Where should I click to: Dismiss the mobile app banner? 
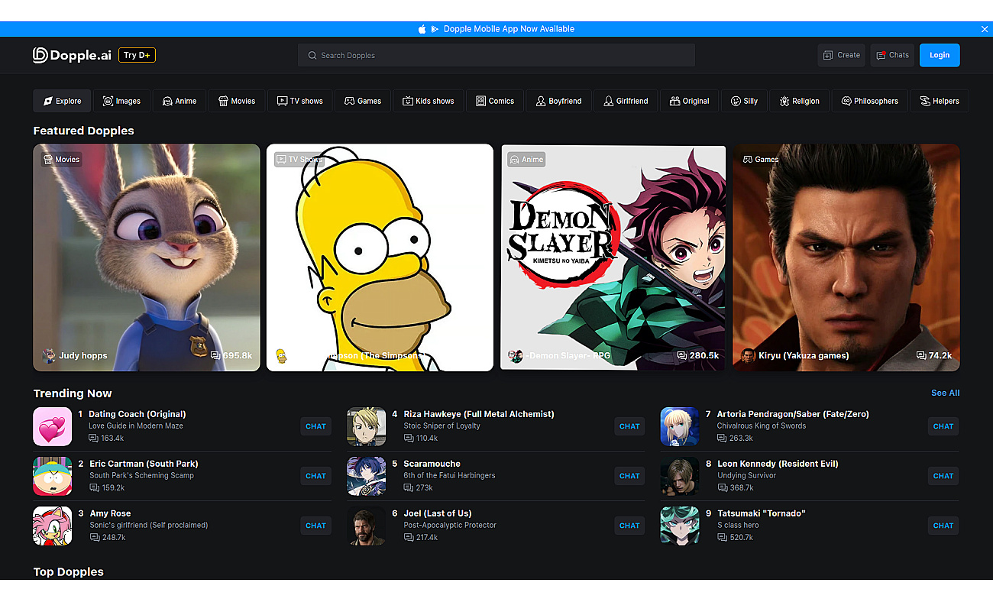(x=985, y=29)
